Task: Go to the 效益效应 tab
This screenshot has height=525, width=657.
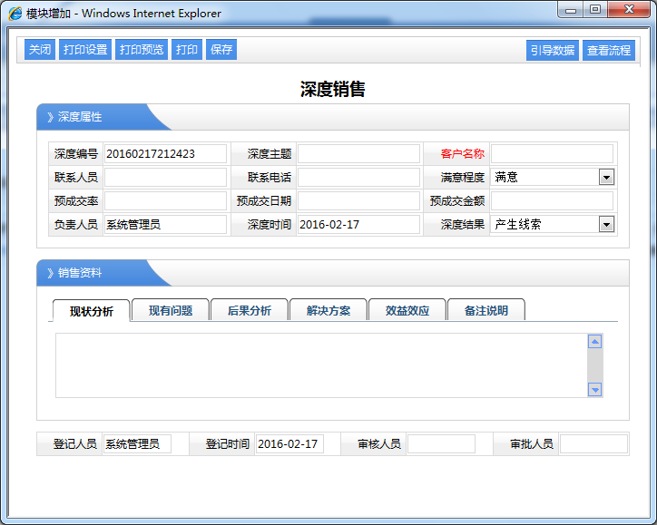Action: 407,311
